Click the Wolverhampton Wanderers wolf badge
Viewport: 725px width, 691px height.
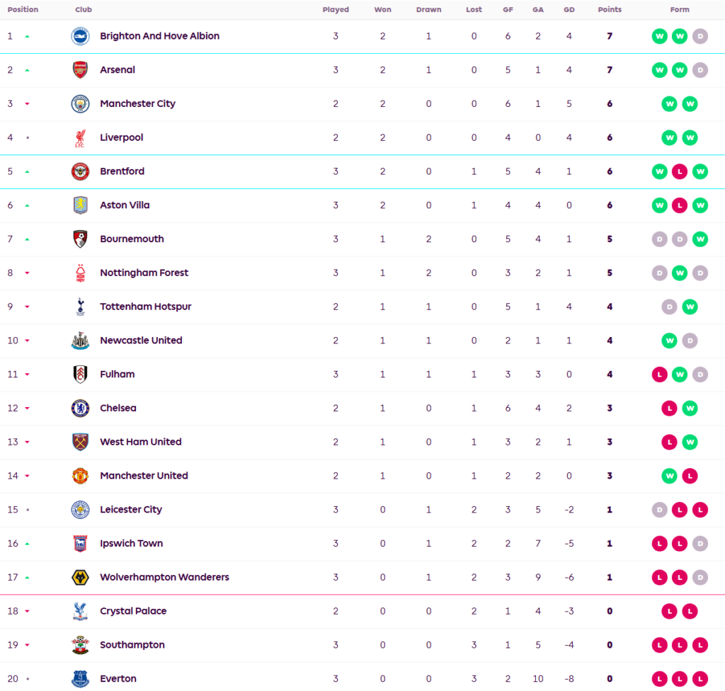coord(80,577)
